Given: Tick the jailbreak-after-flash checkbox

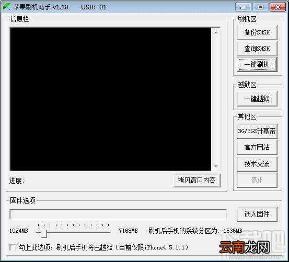Looking at the screenshot, I should pos(13,247).
